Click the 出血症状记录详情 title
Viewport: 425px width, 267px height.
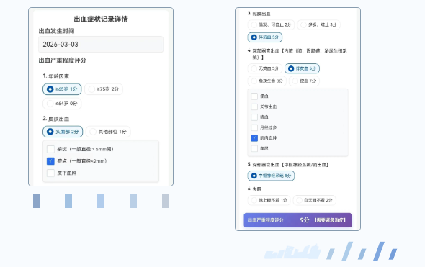click(x=101, y=19)
